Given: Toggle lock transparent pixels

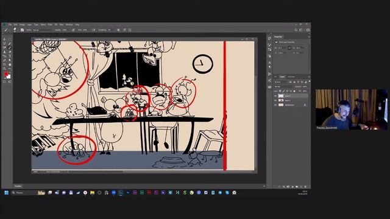Looking at the screenshot, I should tap(280, 91).
